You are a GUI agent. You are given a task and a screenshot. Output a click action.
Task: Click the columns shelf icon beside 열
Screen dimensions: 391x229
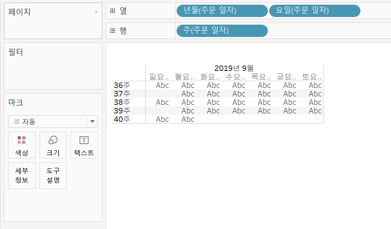(x=113, y=11)
